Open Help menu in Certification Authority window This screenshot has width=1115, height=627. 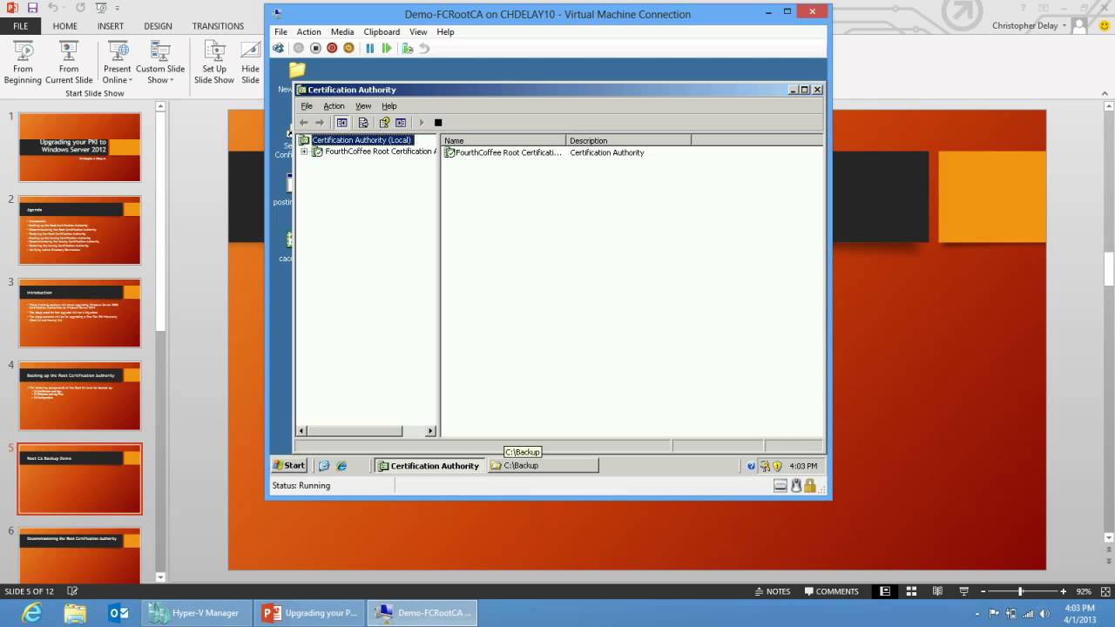(389, 106)
